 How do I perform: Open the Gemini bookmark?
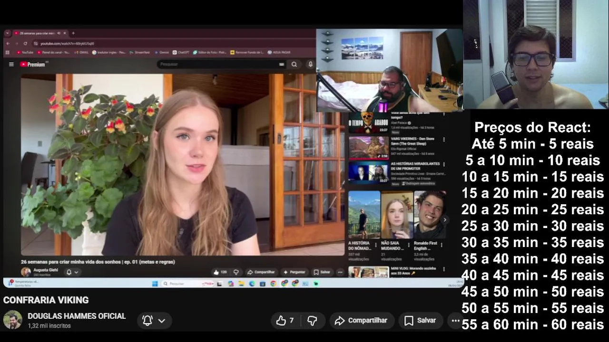pyautogui.click(x=161, y=52)
